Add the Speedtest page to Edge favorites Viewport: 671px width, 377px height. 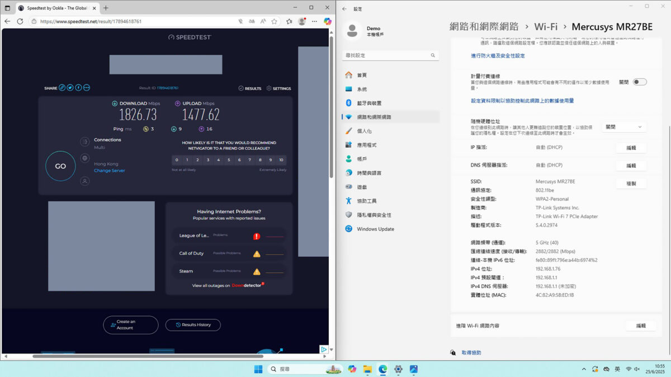[x=274, y=21]
